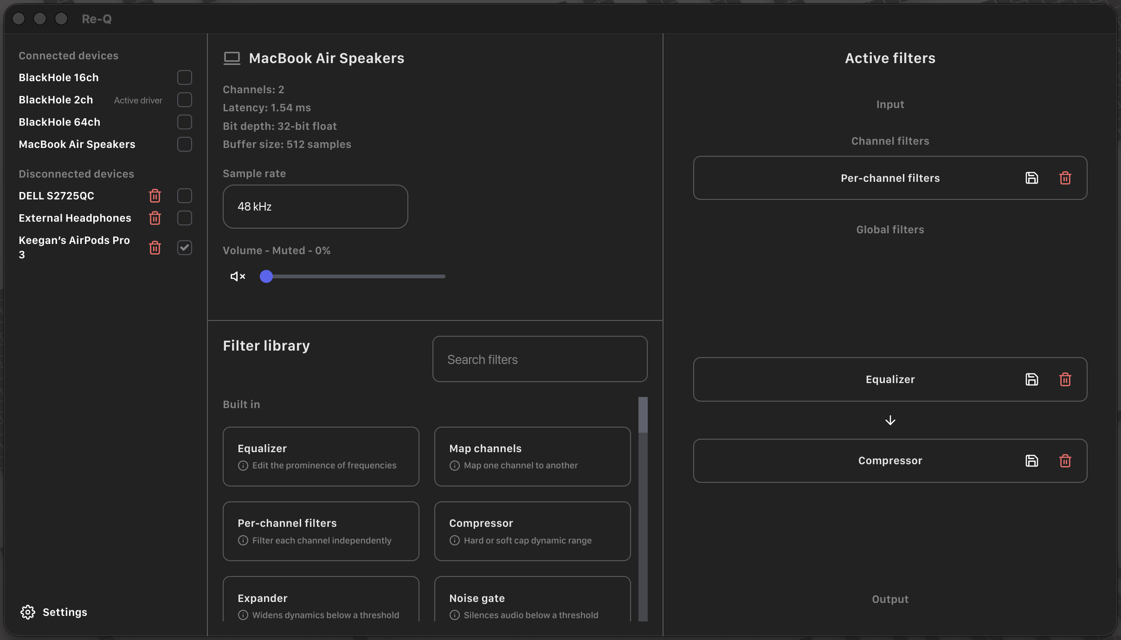Save the Per-channel filters preset

coord(1031,178)
